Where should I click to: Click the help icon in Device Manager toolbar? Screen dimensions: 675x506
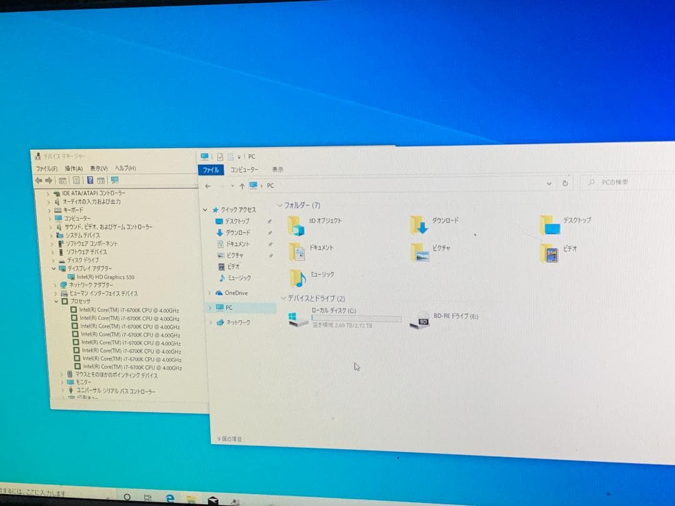(x=91, y=180)
